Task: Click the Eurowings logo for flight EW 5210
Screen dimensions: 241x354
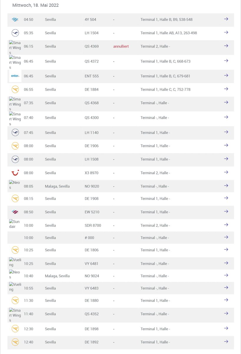Action: [15, 212]
